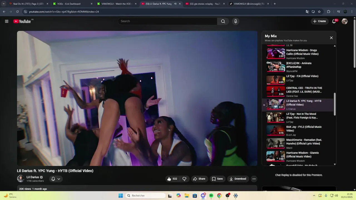Play MazziOmerta - Ramadan lyric video thumbnail

tap(276, 144)
